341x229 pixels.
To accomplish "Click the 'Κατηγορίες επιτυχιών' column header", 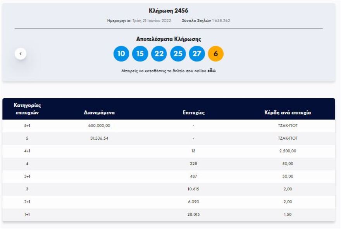I will click(27, 109).
